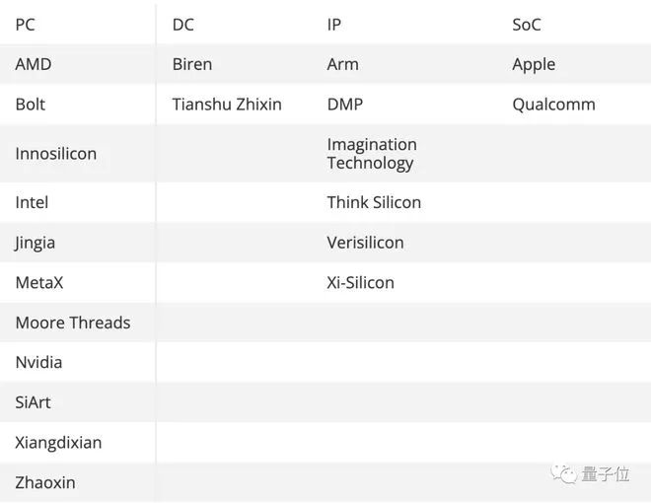Click the WeChat logo watermark icon
The height and width of the screenshot is (503, 651).
click(563, 474)
